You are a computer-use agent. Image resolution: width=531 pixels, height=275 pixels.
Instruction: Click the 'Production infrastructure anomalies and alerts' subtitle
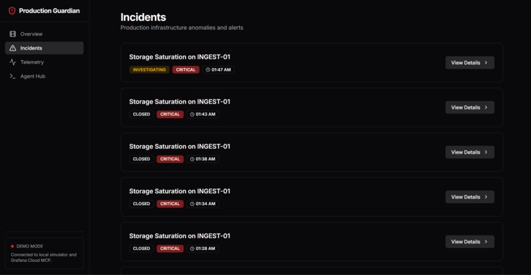pyautogui.click(x=182, y=28)
